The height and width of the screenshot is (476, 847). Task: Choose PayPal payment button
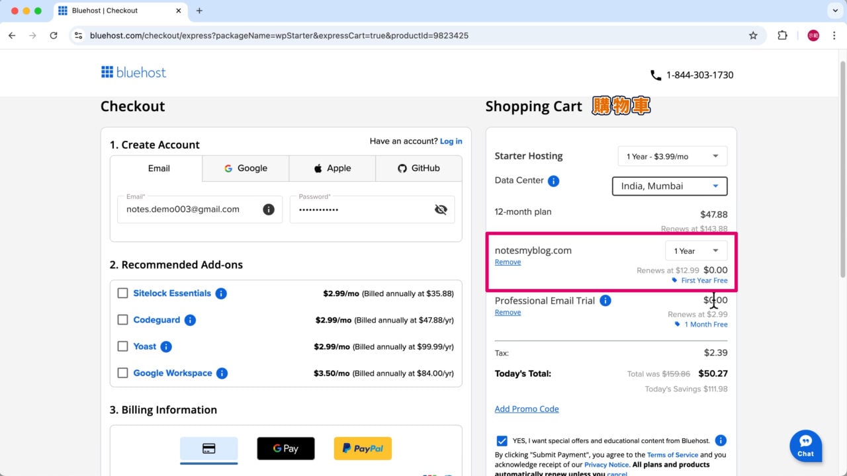363,448
